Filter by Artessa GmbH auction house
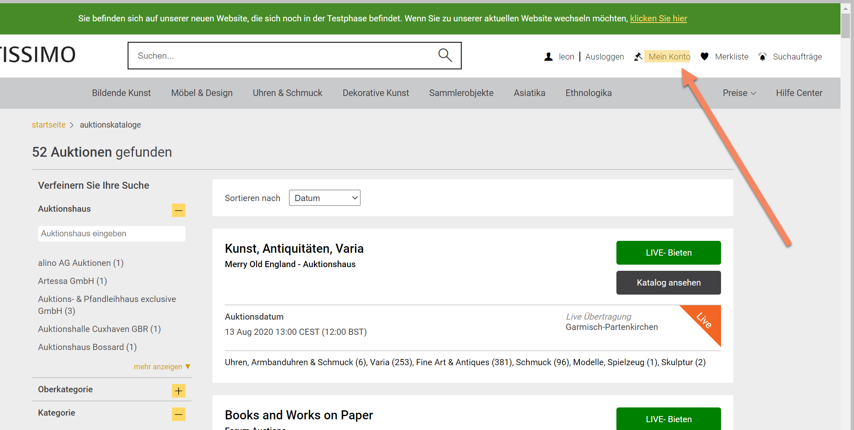This screenshot has width=854, height=430. [73, 281]
